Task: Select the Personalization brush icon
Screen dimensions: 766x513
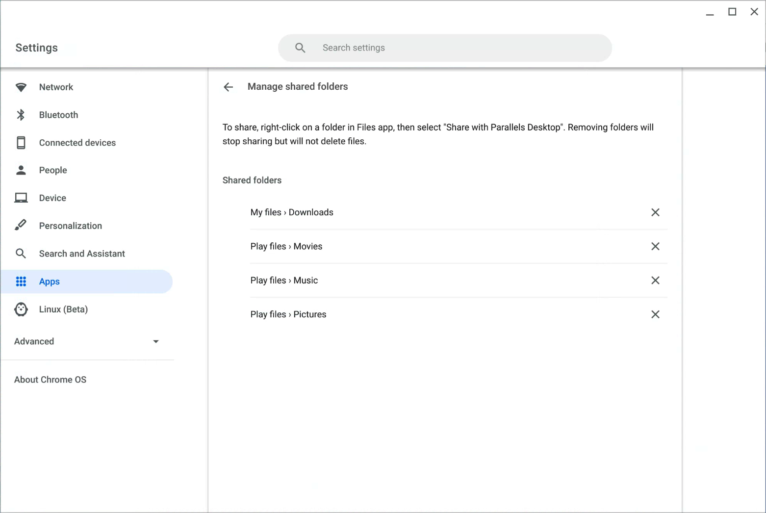Action: pyautogui.click(x=21, y=225)
